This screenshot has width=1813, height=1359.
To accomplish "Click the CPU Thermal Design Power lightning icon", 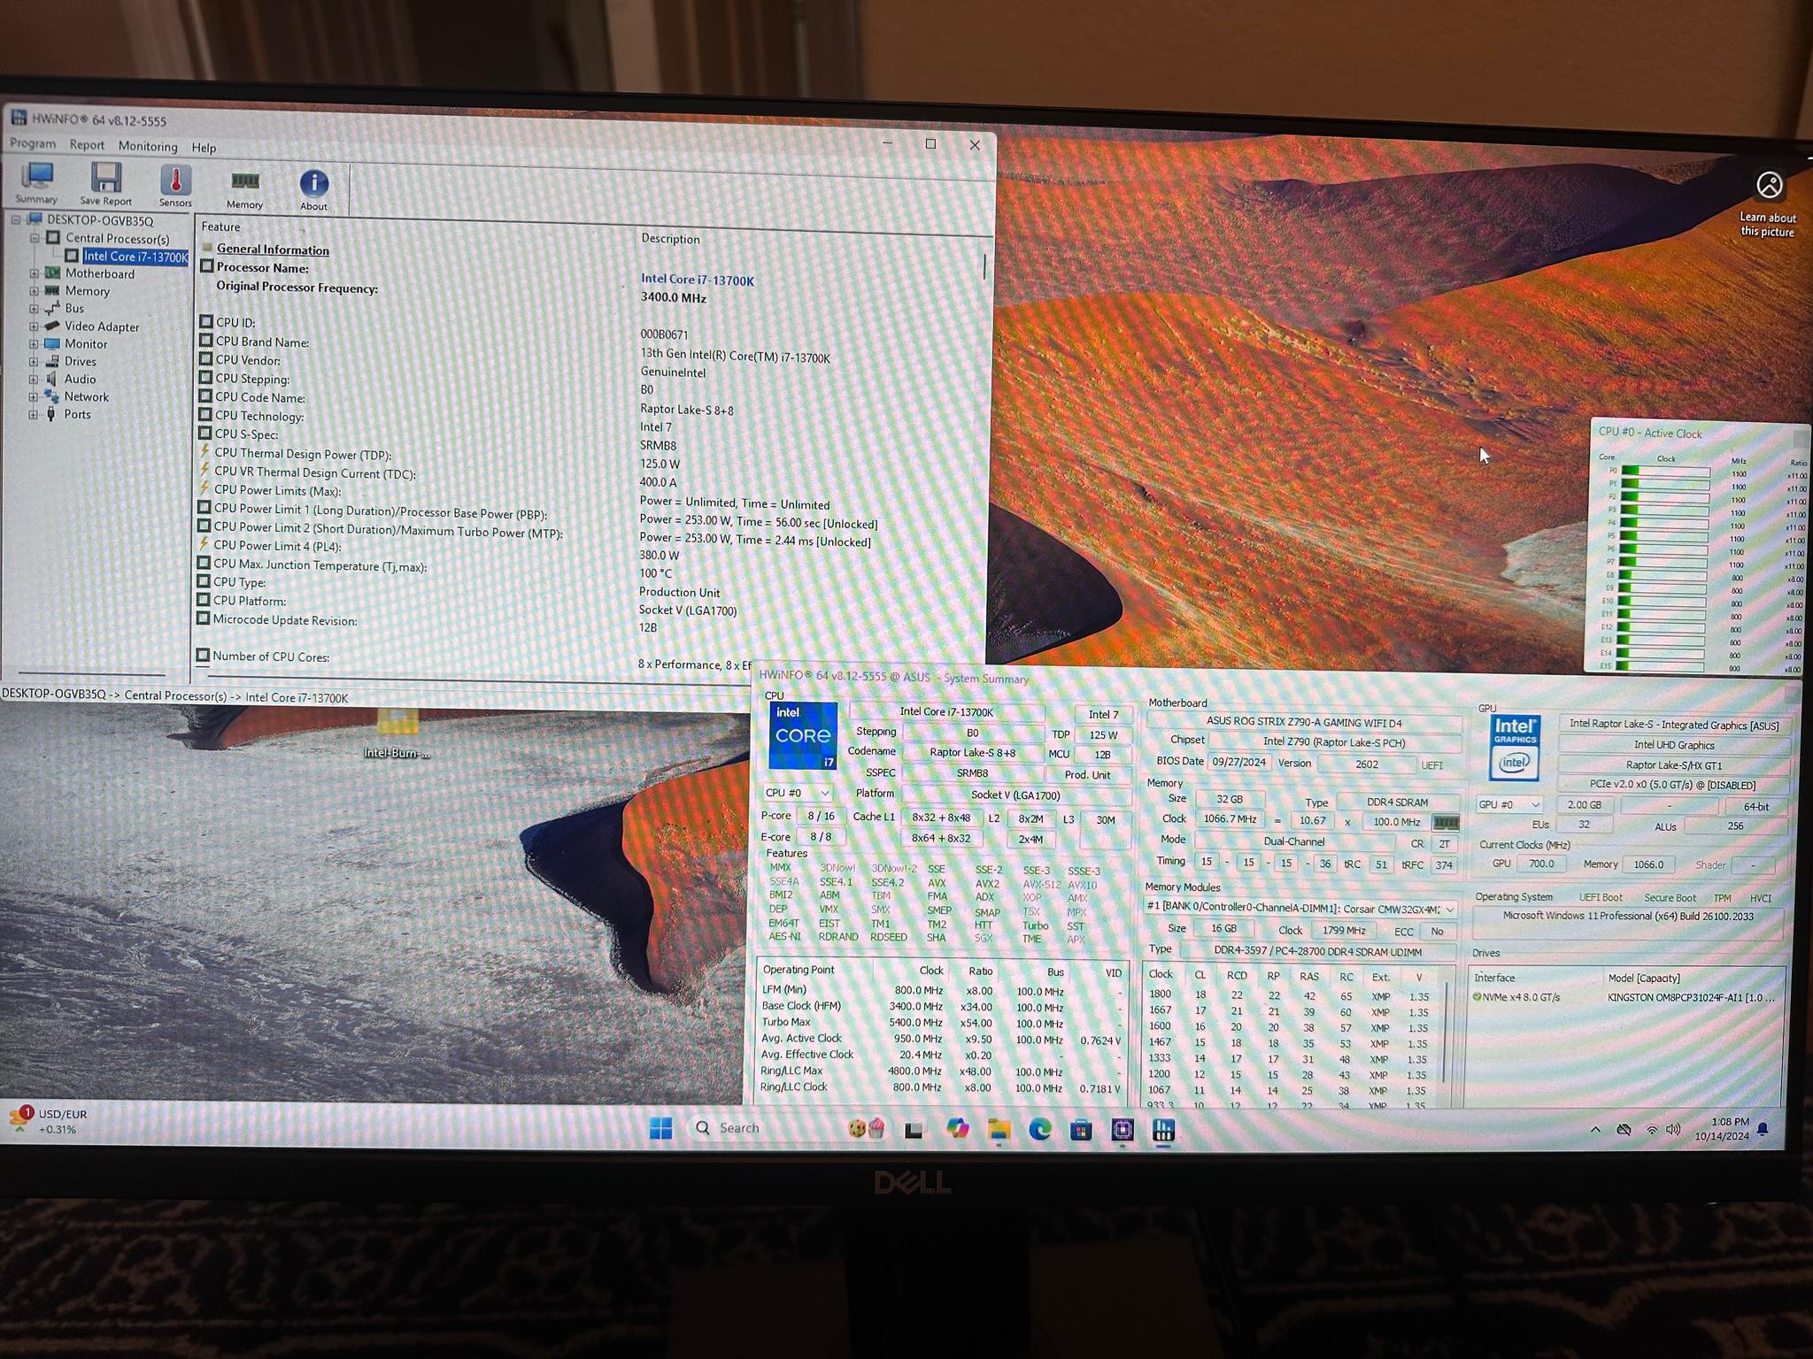I will 205,452.
